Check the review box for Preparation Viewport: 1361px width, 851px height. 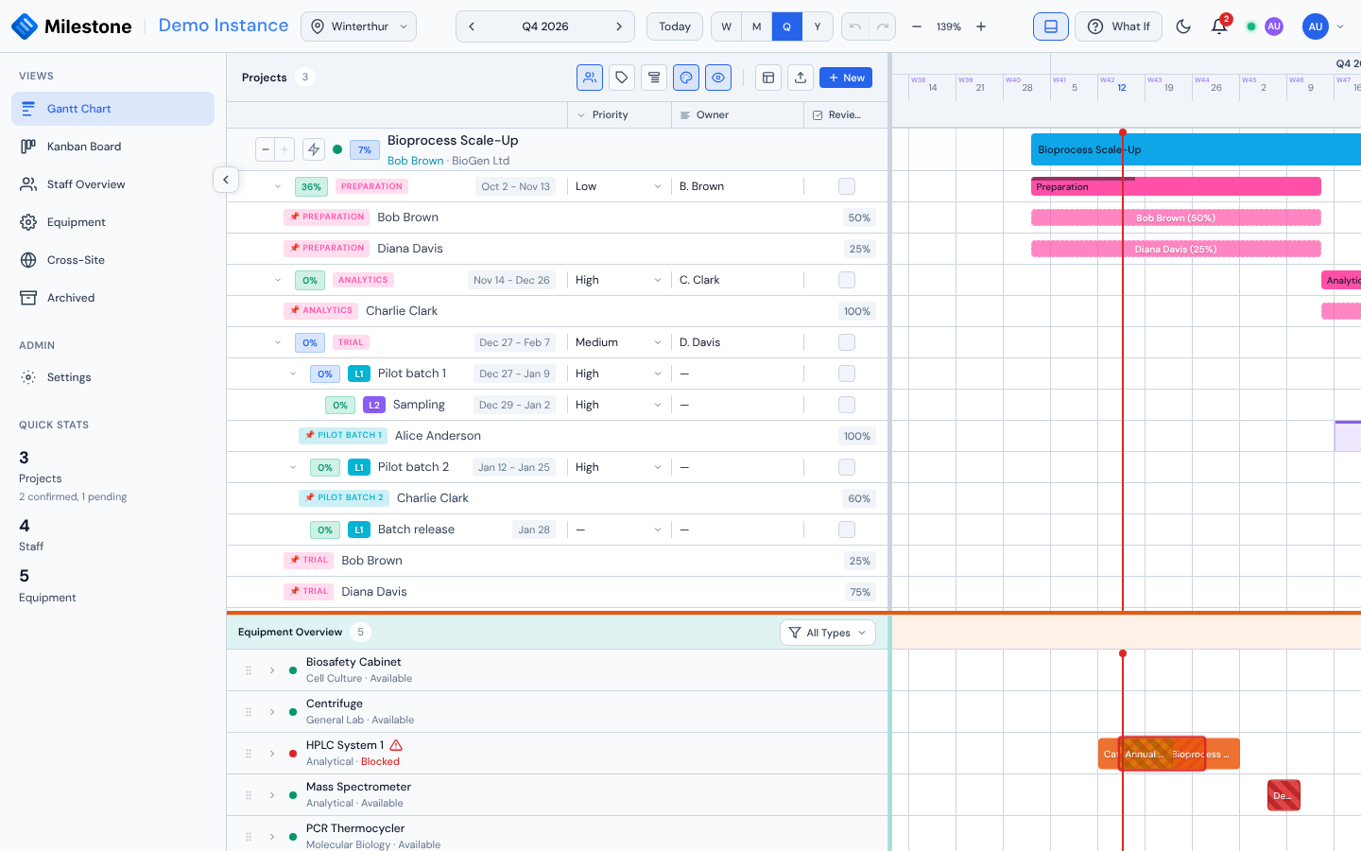tap(847, 186)
